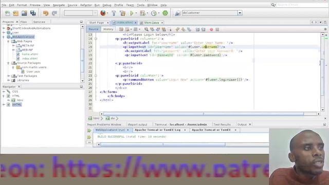Open the Terminal localhost tab
The width and height of the screenshot is (329, 185).
pyautogui.click(x=181, y=124)
